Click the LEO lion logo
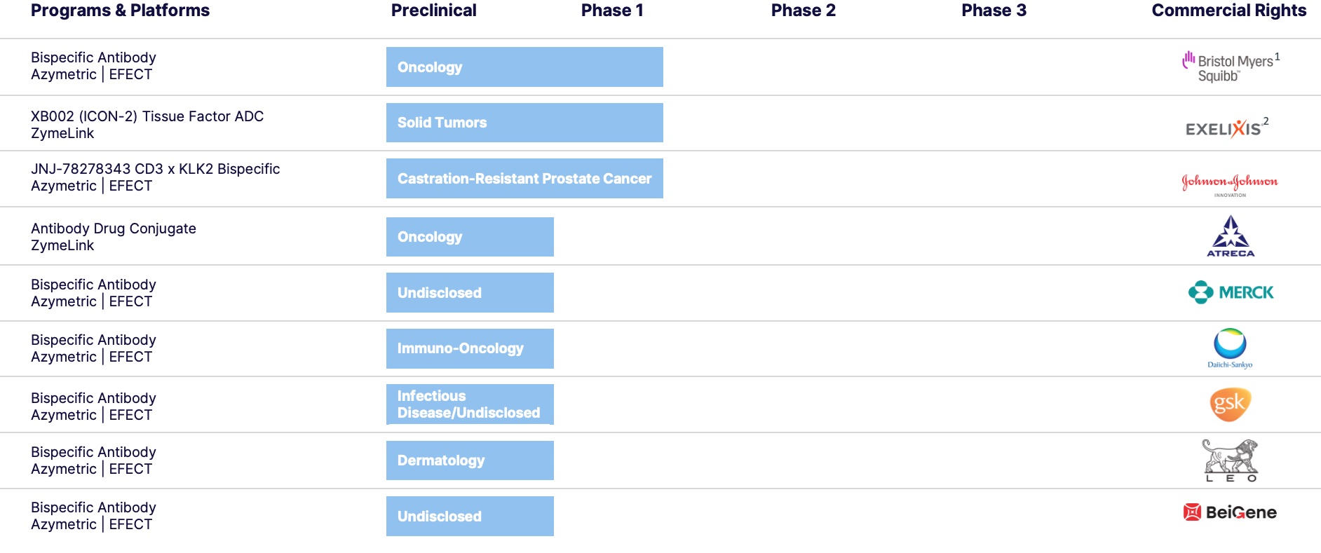This screenshot has height=553, width=1321. point(1231,460)
